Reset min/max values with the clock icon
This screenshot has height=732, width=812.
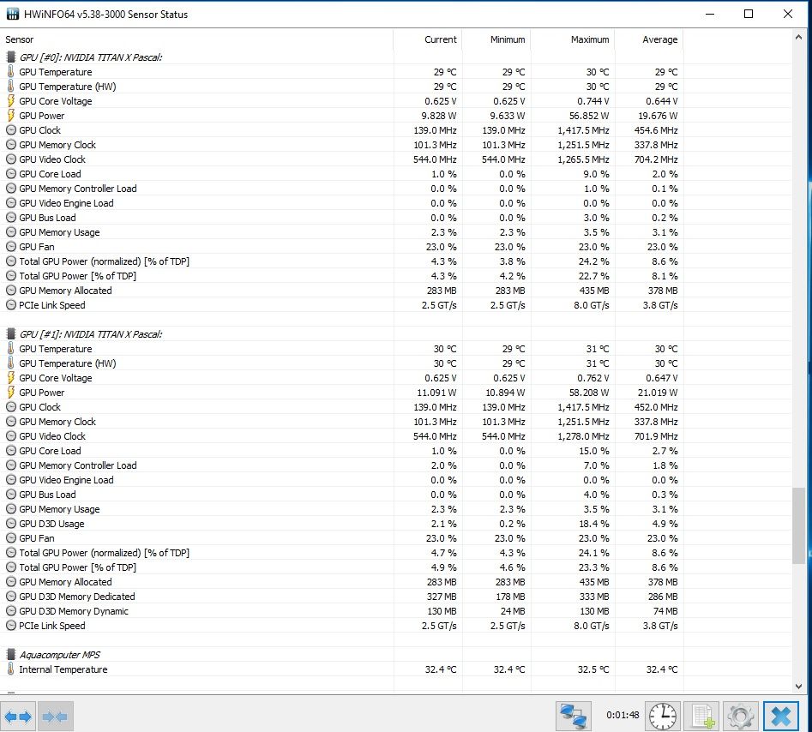(x=663, y=716)
